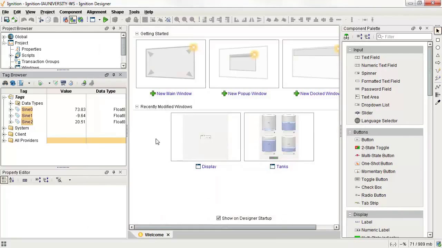Select the eyedropper tool

(438, 102)
